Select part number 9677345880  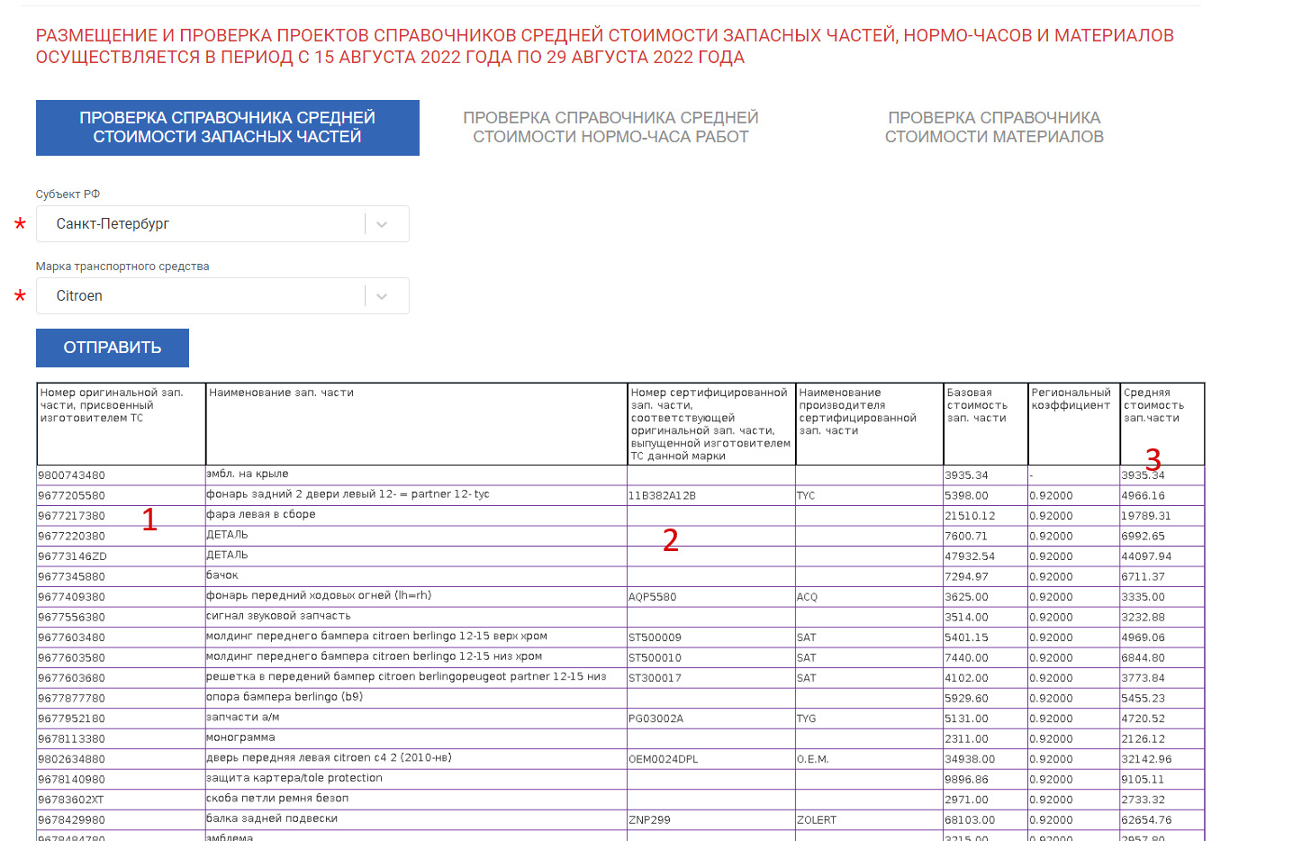[71, 577]
